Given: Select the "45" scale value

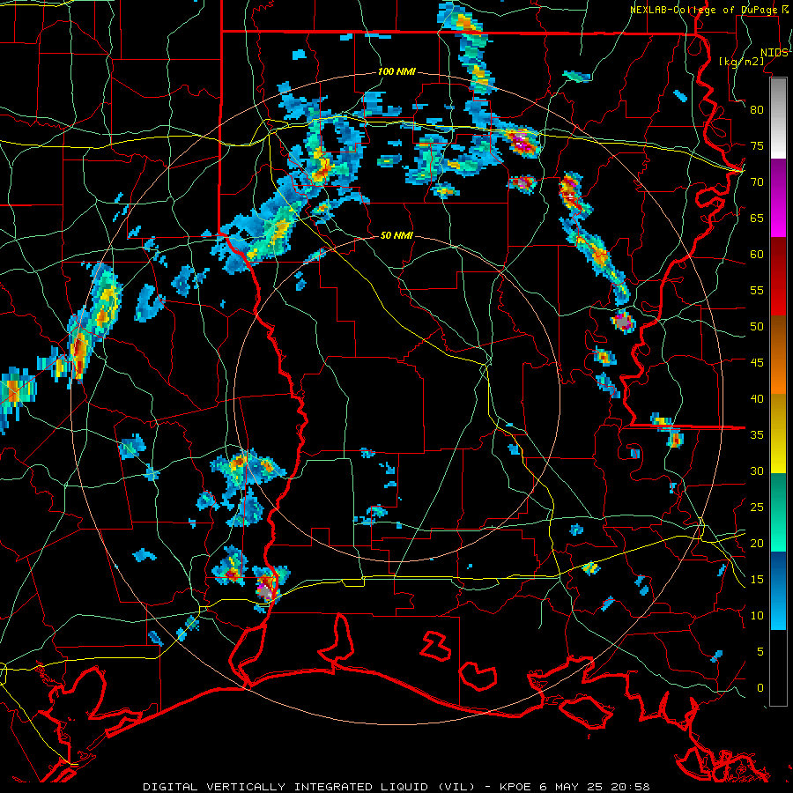Looking at the screenshot, I should 757,363.
